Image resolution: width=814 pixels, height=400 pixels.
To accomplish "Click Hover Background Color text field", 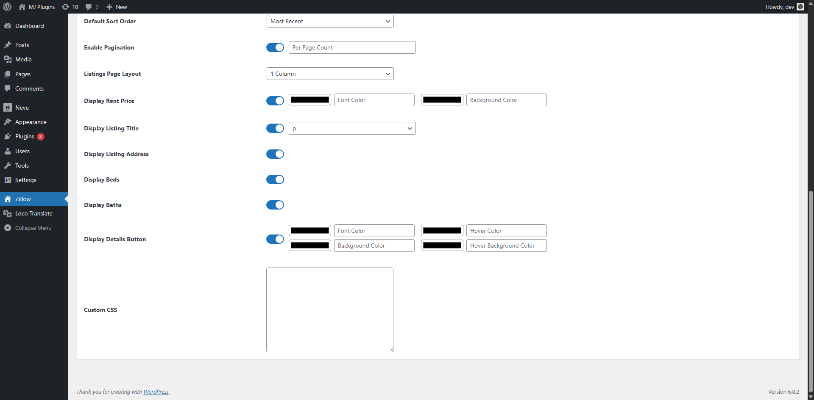I will (507, 246).
